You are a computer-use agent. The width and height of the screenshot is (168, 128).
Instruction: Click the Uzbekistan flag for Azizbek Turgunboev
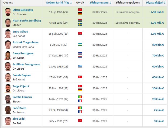(80, 44)
